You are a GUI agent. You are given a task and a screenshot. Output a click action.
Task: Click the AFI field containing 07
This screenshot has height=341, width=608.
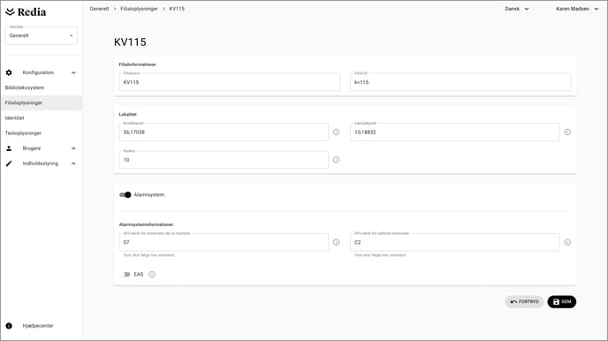click(224, 242)
